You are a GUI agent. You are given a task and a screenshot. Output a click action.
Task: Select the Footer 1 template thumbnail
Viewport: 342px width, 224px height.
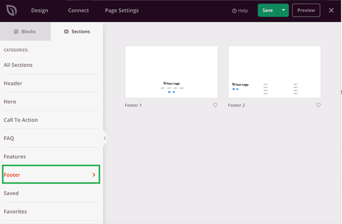(x=171, y=72)
